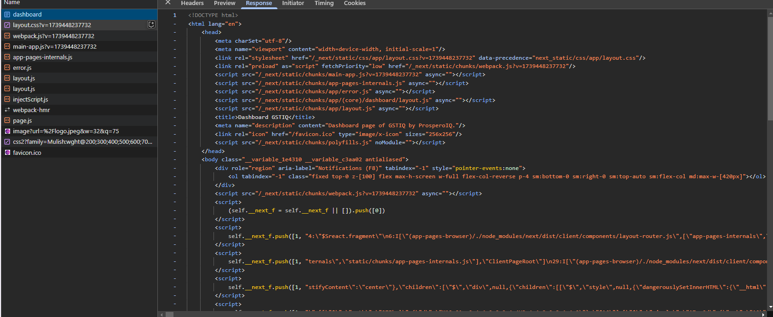
Task: Click the scroll-left arrow of horizontal scrollbar
Action: (x=161, y=314)
